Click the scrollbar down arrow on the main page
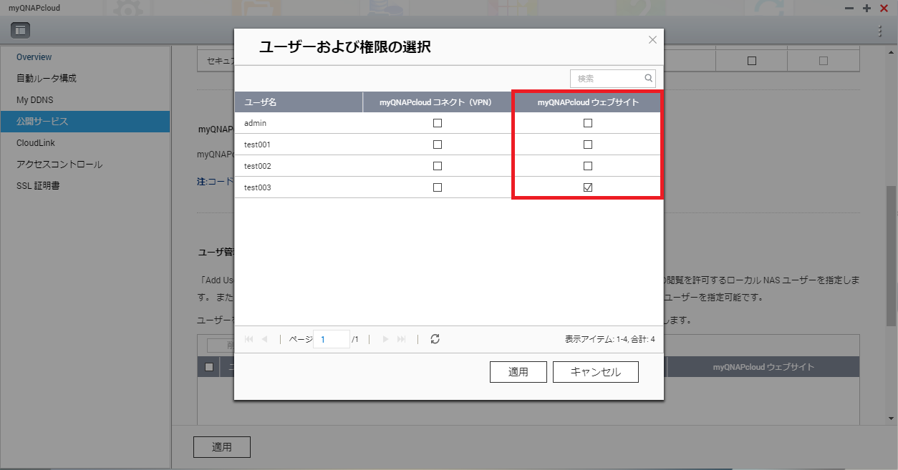This screenshot has height=470, width=898. click(x=892, y=418)
